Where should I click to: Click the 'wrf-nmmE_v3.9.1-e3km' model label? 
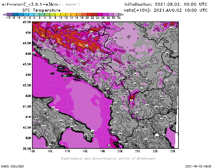[30, 4]
